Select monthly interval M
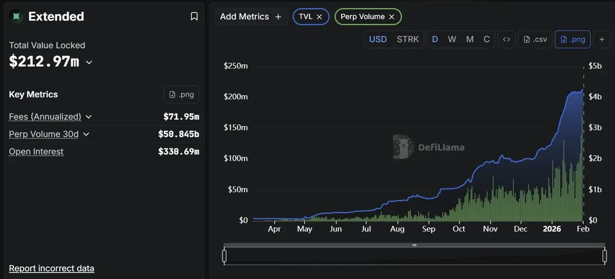 click(x=469, y=39)
